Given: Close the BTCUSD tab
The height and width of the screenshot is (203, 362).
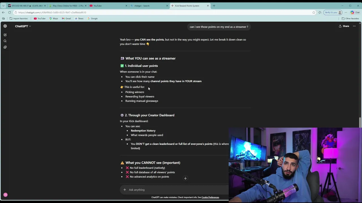Looking at the screenshot, I should pos(45,6).
